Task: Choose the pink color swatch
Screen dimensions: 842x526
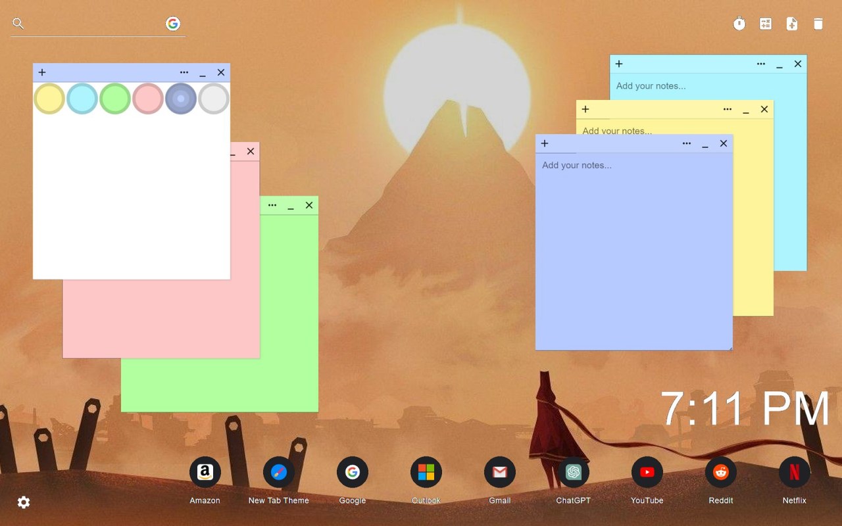Action: click(x=148, y=99)
